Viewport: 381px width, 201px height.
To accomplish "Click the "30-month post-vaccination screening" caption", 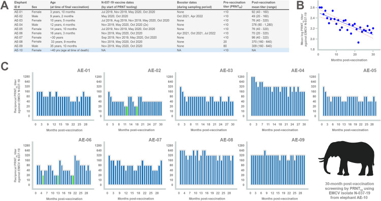I will point(350,190).
